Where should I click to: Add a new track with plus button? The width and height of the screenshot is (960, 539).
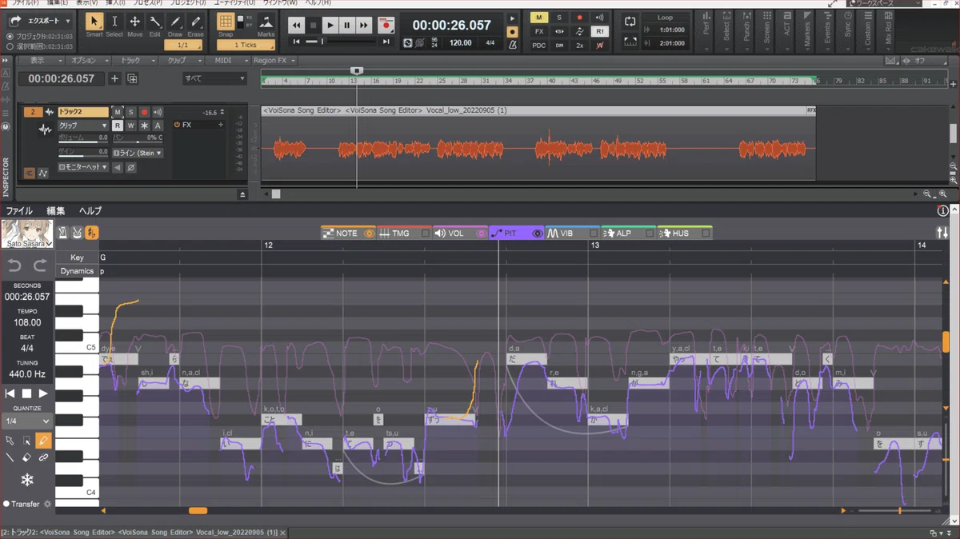point(114,78)
